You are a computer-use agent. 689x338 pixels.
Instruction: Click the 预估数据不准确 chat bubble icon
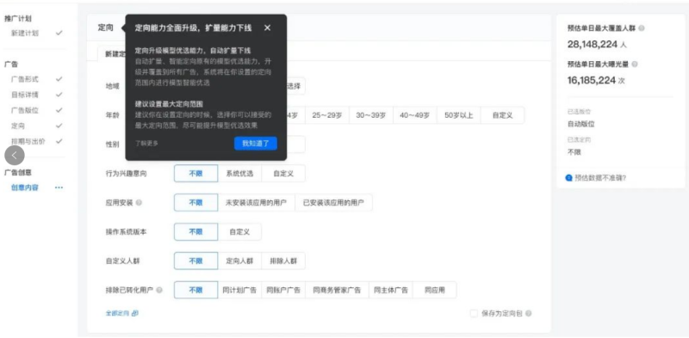coord(569,178)
